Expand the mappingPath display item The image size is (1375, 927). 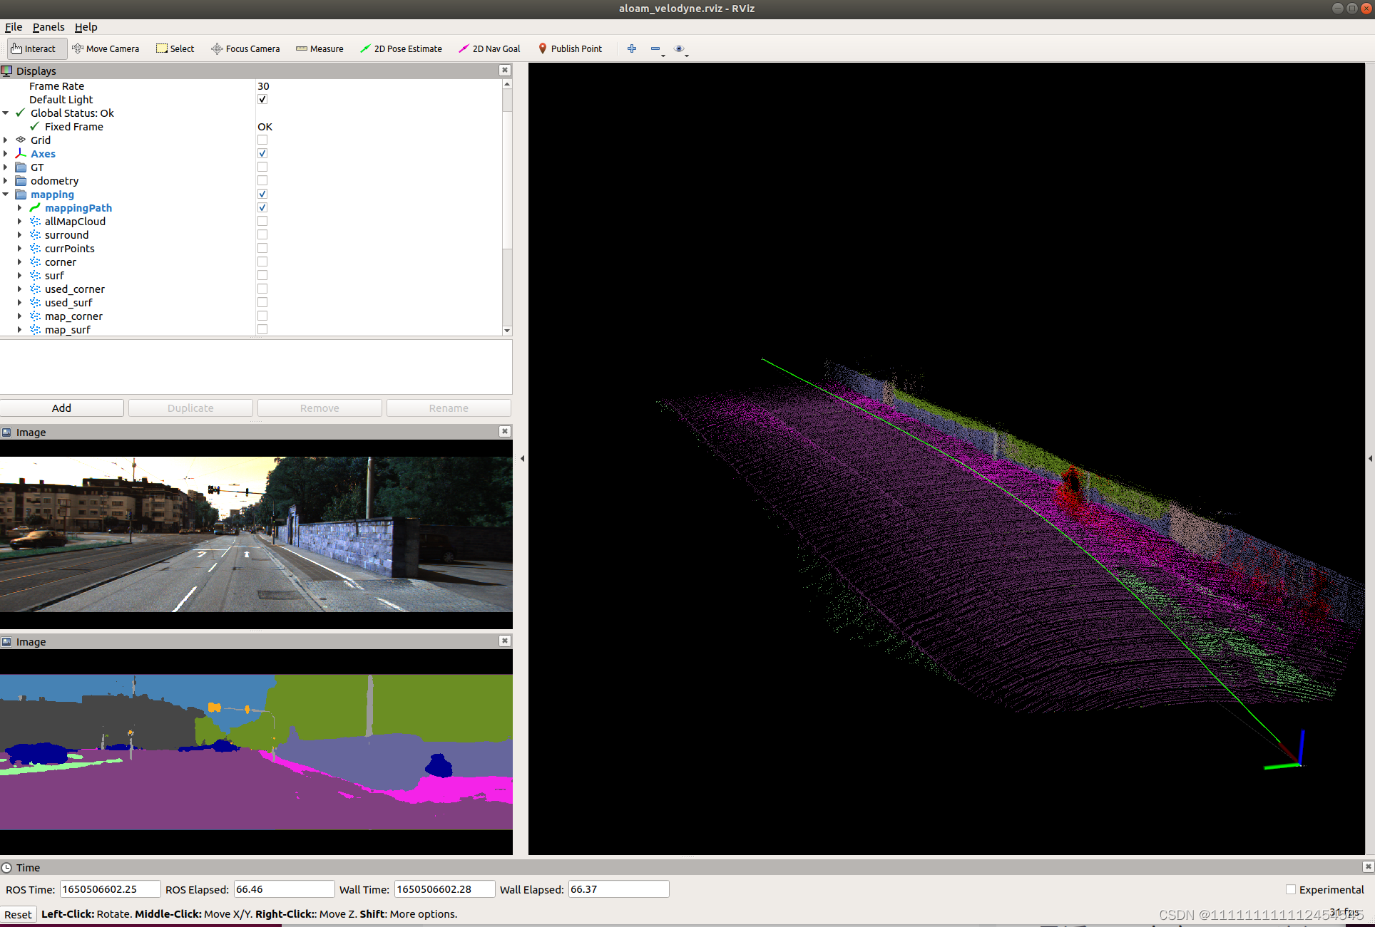[19, 208]
